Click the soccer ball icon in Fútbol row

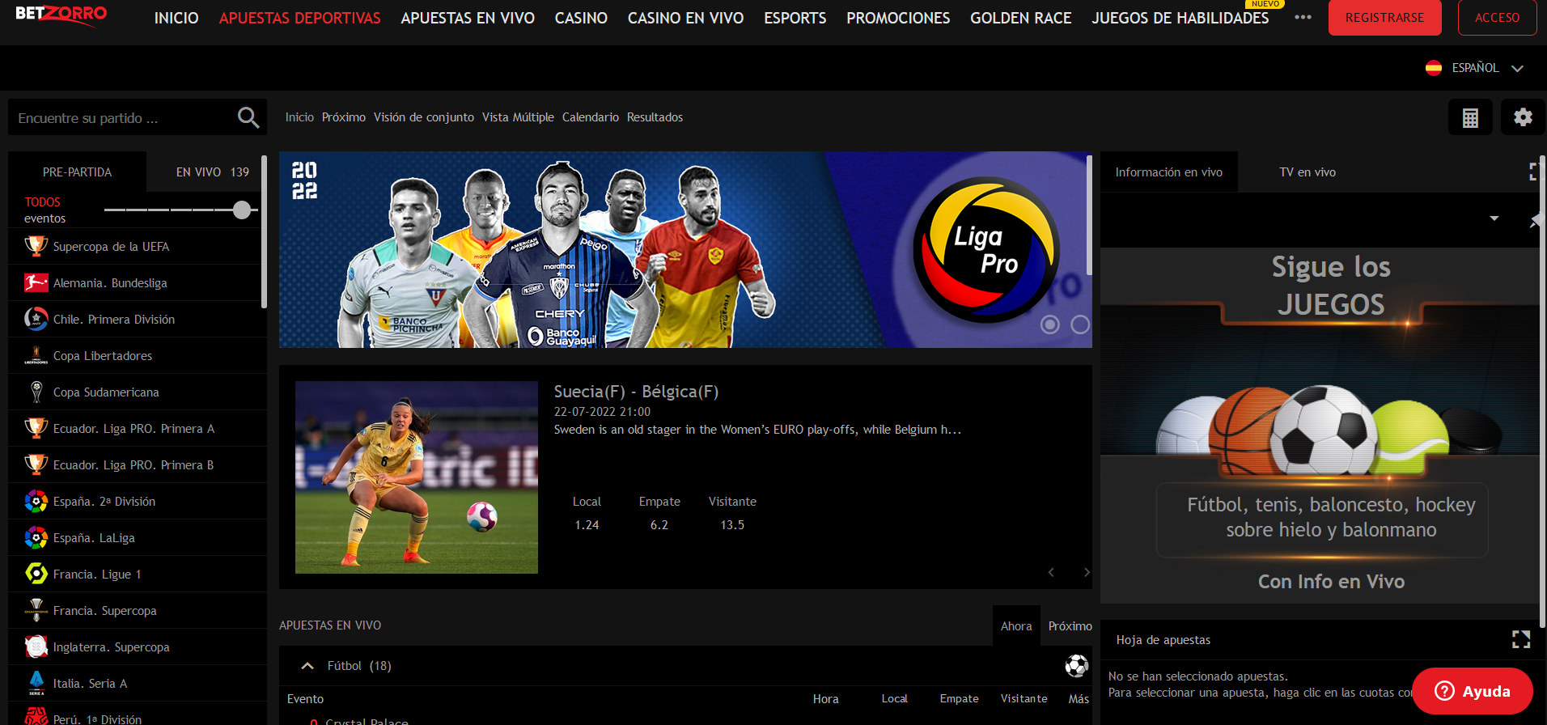(1076, 666)
